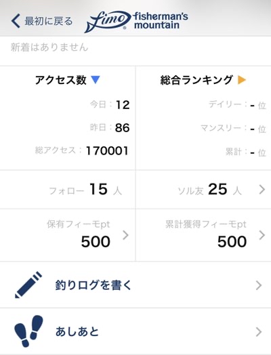This screenshot has height=355, width=271.
Task: Expand the orange arrow beside 総合ランキング
Action: coord(242,80)
